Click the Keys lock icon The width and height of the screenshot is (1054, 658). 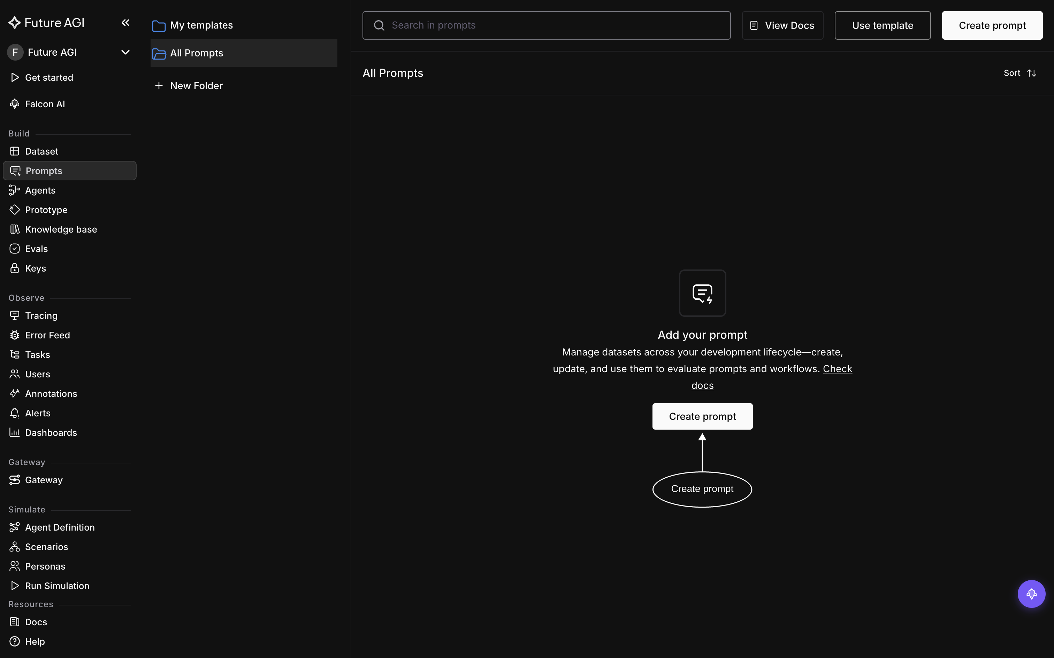pyautogui.click(x=15, y=268)
